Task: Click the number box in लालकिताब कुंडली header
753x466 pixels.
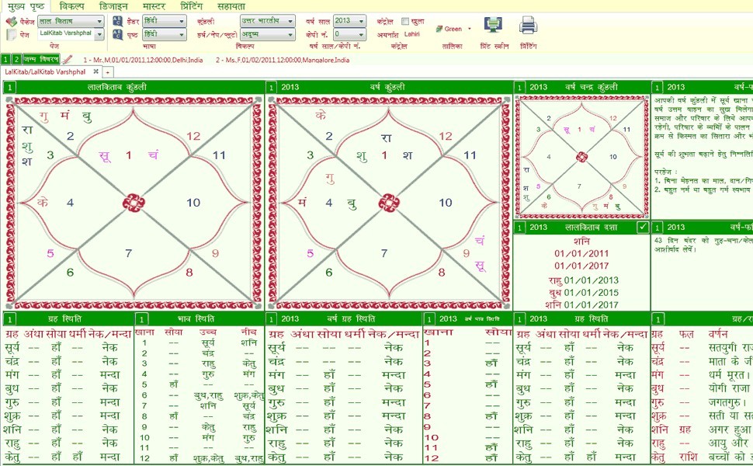Action: click(x=9, y=88)
